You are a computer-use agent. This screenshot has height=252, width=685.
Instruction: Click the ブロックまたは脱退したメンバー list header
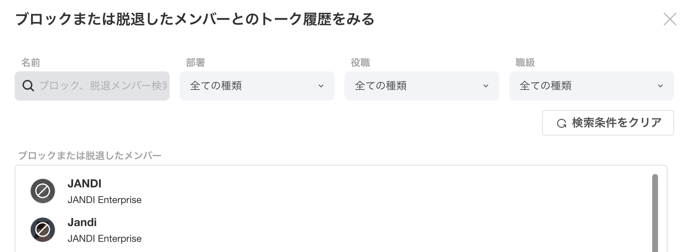[90, 156]
